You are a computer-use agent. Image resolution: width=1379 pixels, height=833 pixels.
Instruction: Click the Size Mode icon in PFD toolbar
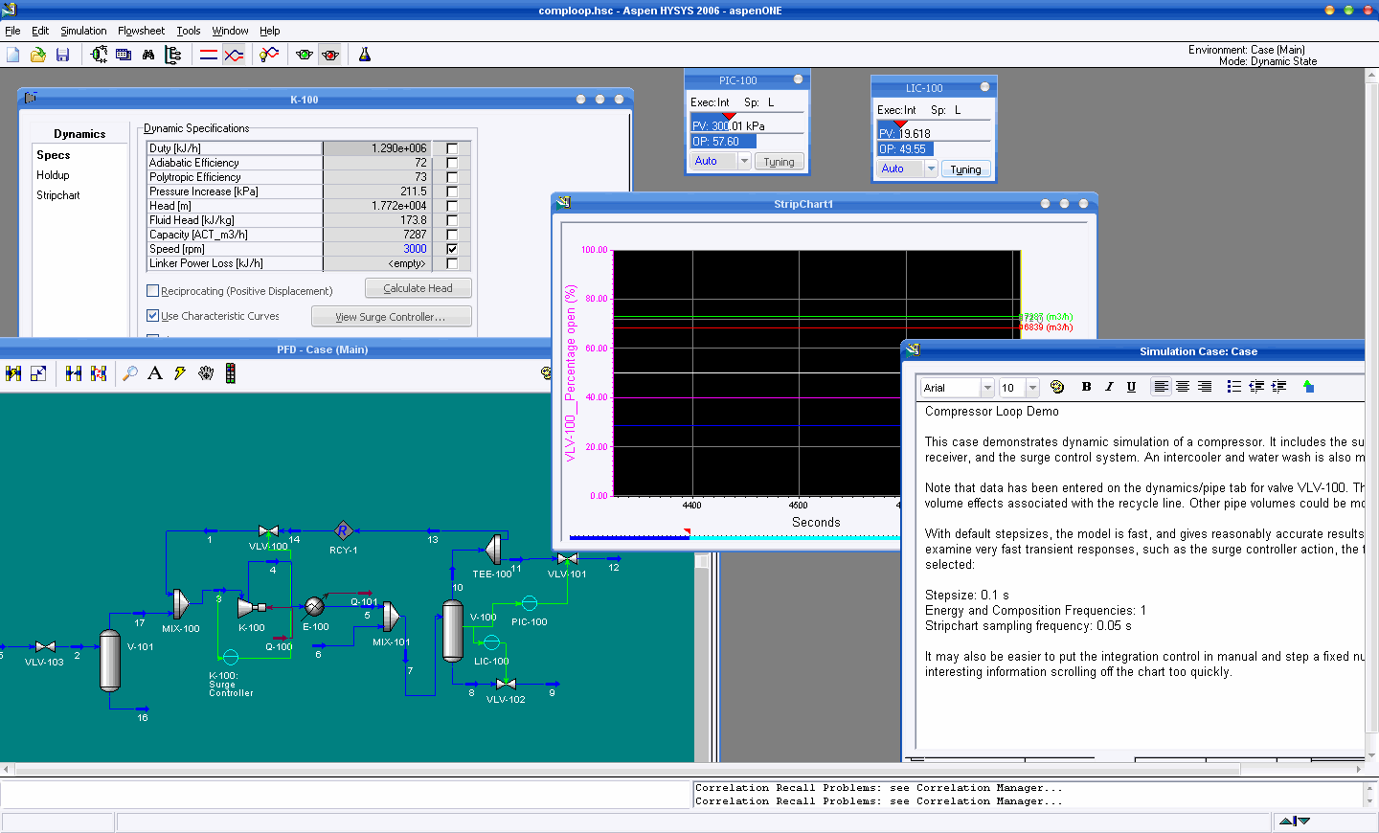pos(38,373)
